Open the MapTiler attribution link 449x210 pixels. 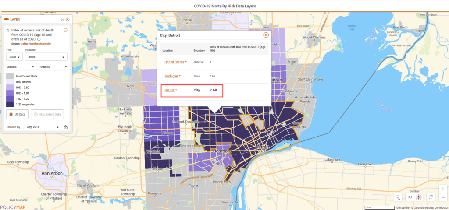click(x=404, y=207)
